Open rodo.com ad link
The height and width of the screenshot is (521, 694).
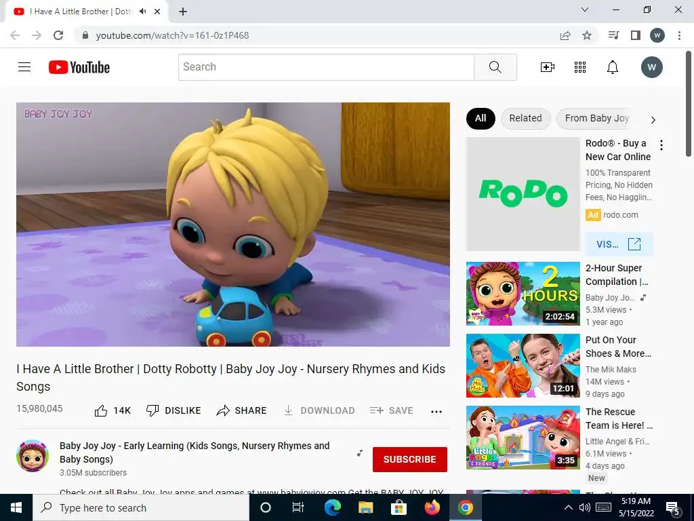click(621, 215)
